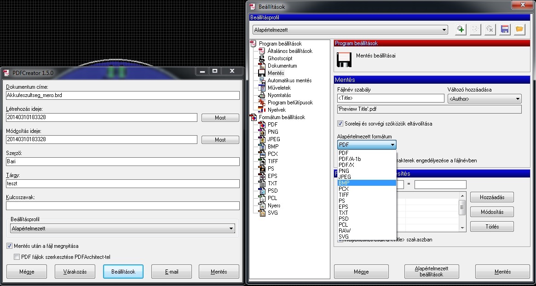Select PS format settings in tree
The height and width of the screenshot is (286, 536).
point(271,169)
